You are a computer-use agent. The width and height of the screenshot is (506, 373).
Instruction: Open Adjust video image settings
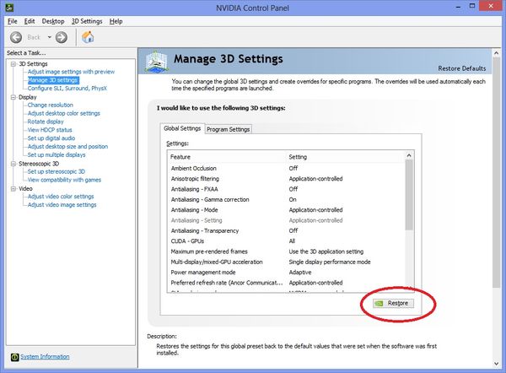pos(62,205)
